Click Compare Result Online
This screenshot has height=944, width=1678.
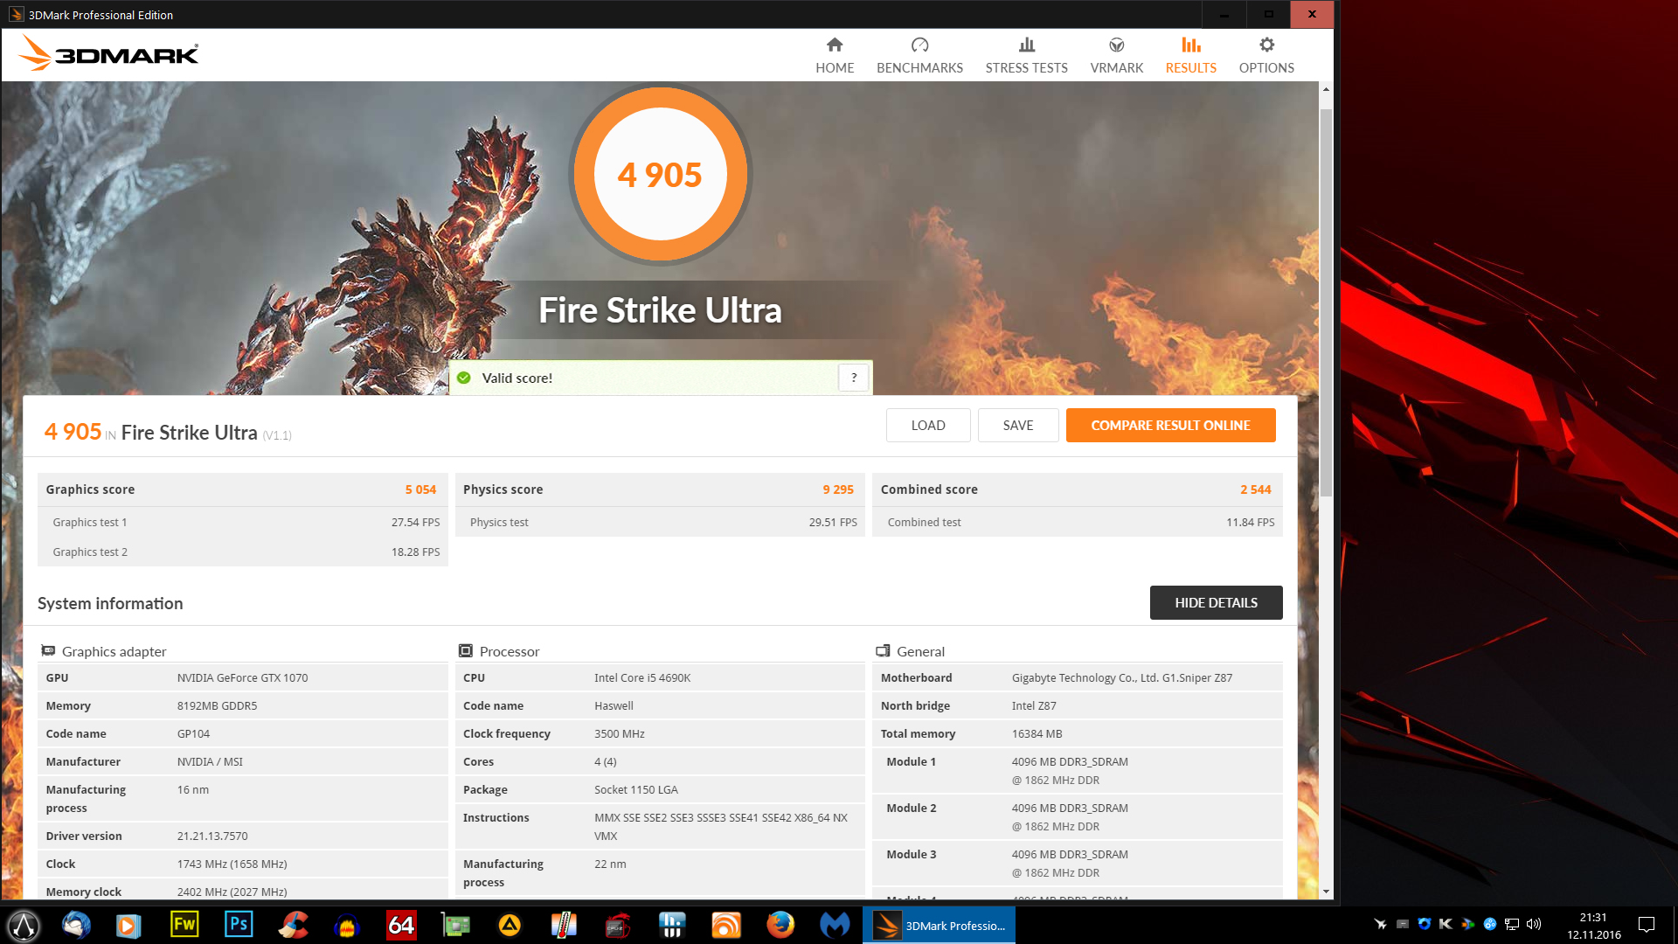pyautogui.click(x=1170, y=426)
